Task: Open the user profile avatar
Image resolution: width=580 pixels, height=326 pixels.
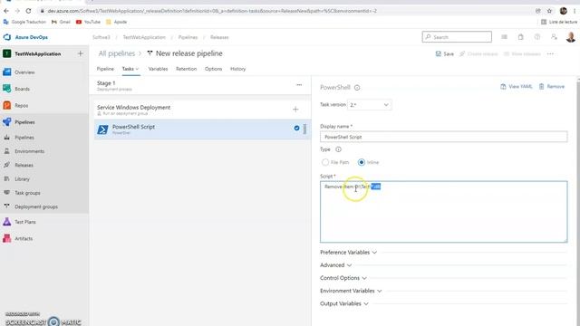Action: [570, 37]
